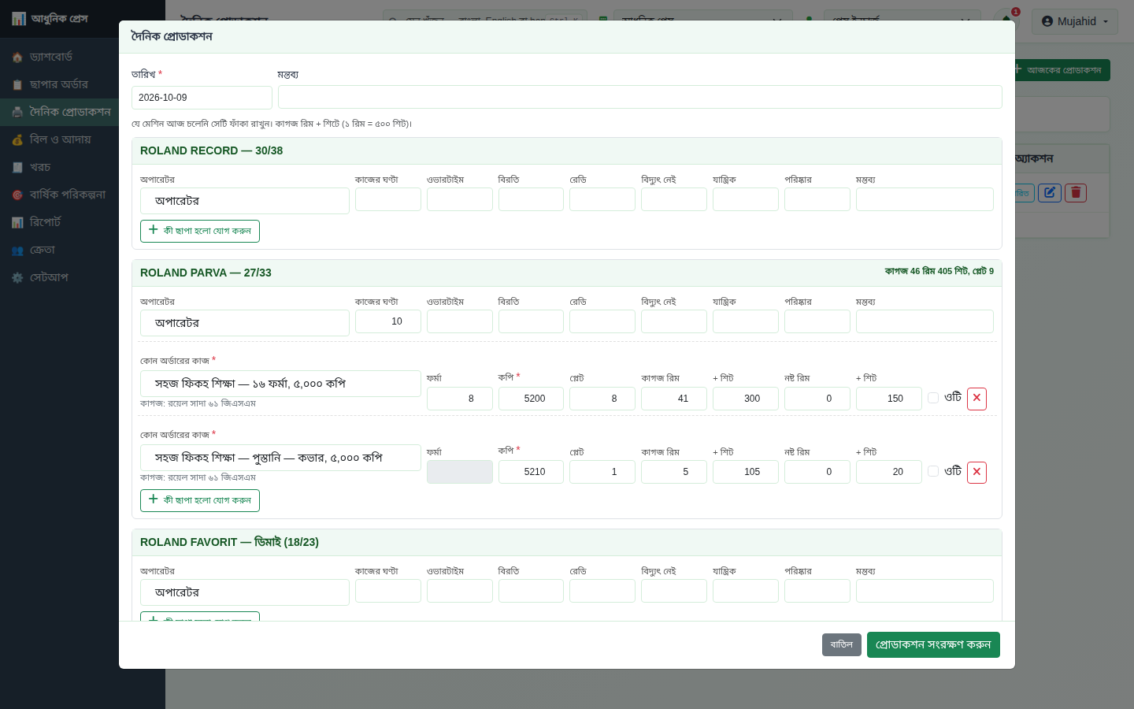Screen dimensions: 1134x709
Task: Click the ড্যাশবোর্ড home icon in sidebar
Action: click(17, 58)
